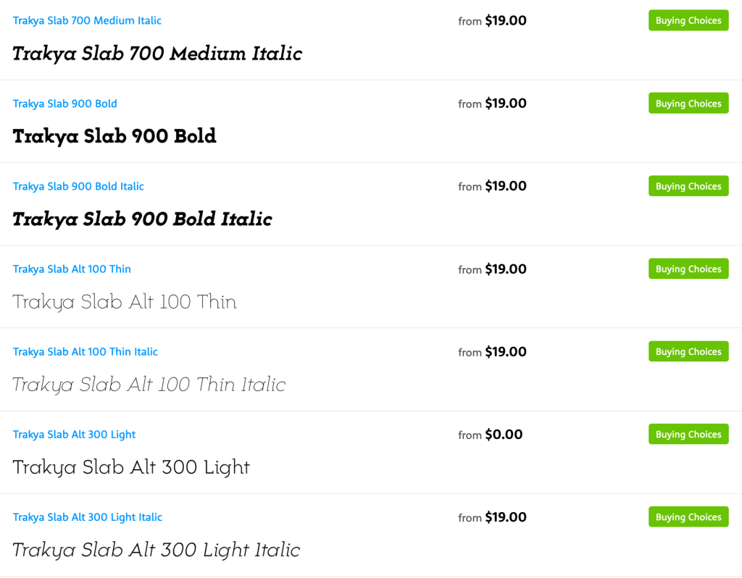This screenshot has width=742, height=578.
Task: Click Buying Choices for Trakya Slab Alt 100 Thin
Action: (688, 269)
